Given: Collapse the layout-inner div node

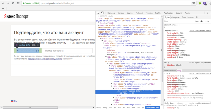Looking at the screenshot, I should 102,41.
